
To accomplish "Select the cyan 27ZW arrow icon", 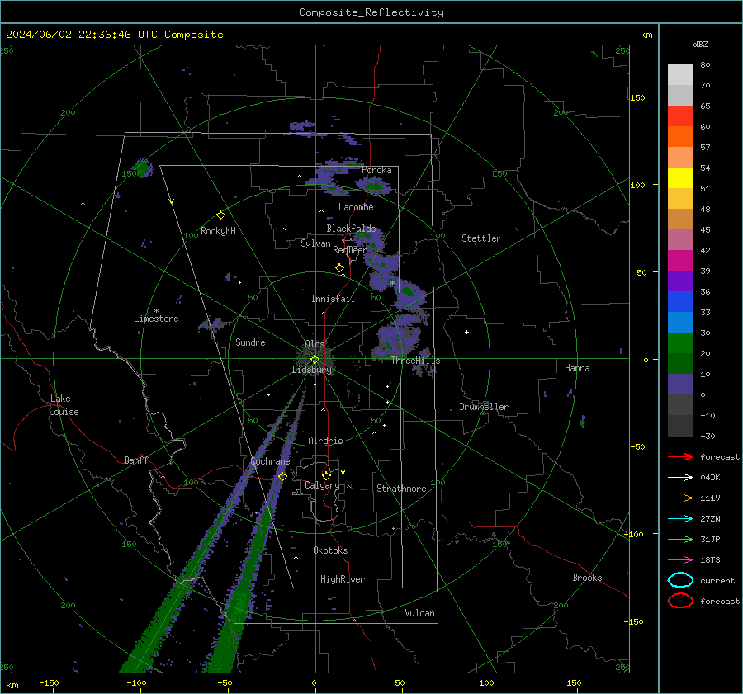I will pyautogui.click(x=680, y=519).
